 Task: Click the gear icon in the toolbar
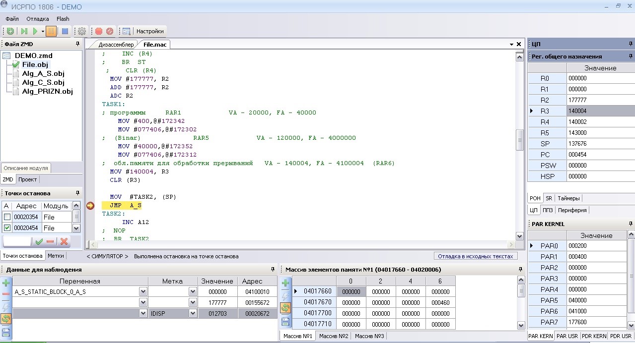pos(82,31)
